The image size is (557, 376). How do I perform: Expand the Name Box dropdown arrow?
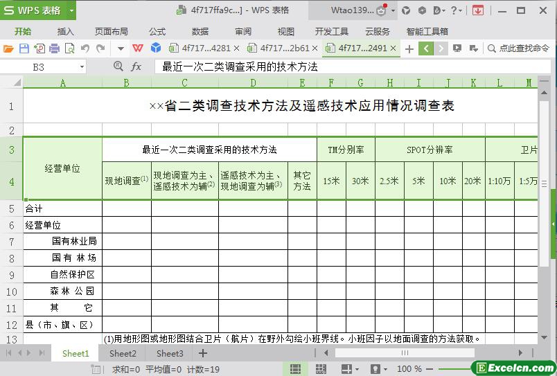point(82,66)
